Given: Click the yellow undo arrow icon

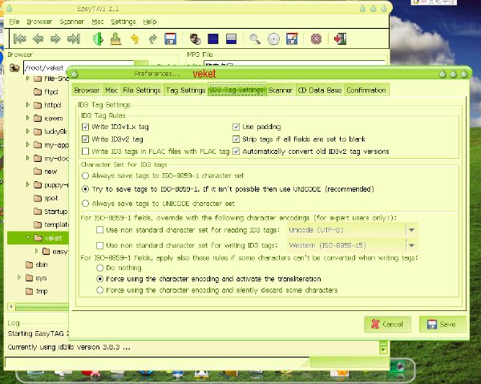Looking at the screenshot, I should (135, 39).
